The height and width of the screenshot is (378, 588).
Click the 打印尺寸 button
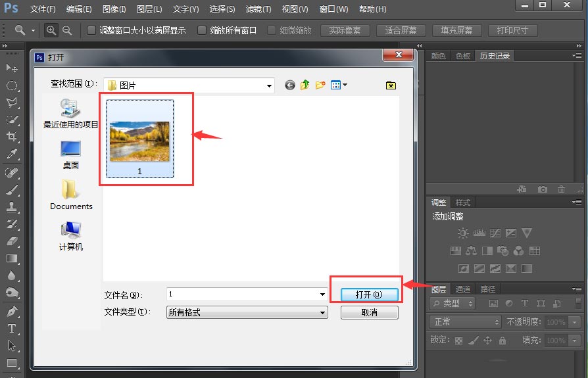click(x=512, y=30)
